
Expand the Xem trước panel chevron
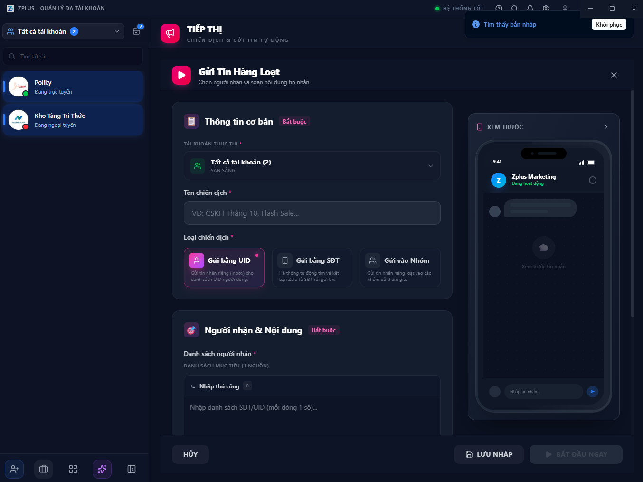[605, 127]
